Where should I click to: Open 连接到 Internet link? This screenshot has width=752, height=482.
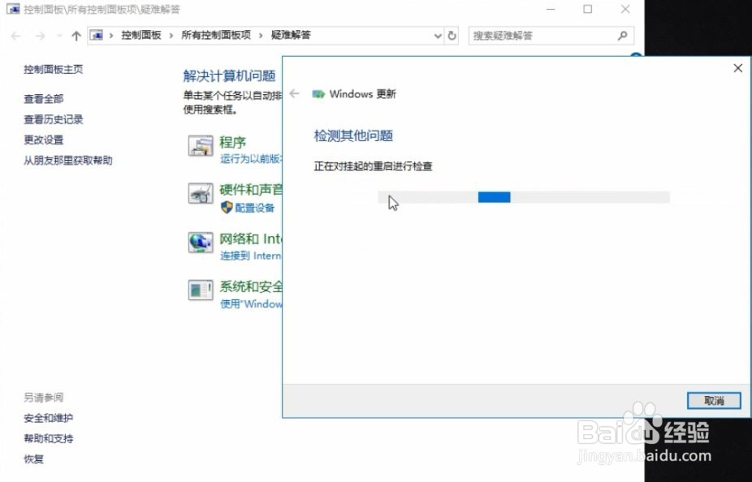pos(250,256)
